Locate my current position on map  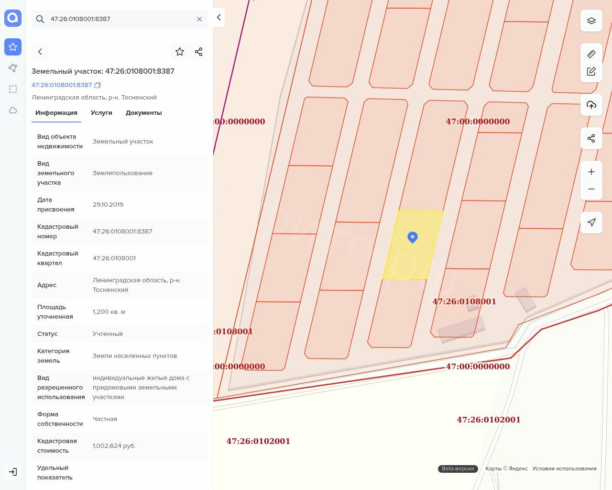[x=591, y=223]
